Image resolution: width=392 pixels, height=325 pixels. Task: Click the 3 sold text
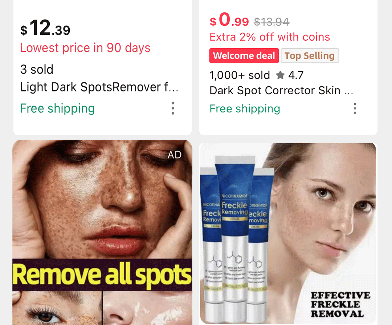pyautogui.click(x=37, y=69)
